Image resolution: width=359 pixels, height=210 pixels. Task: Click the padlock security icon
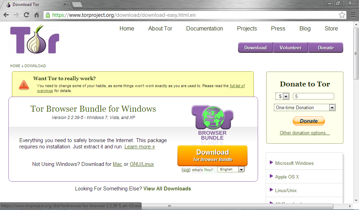(x=47, y=15)
